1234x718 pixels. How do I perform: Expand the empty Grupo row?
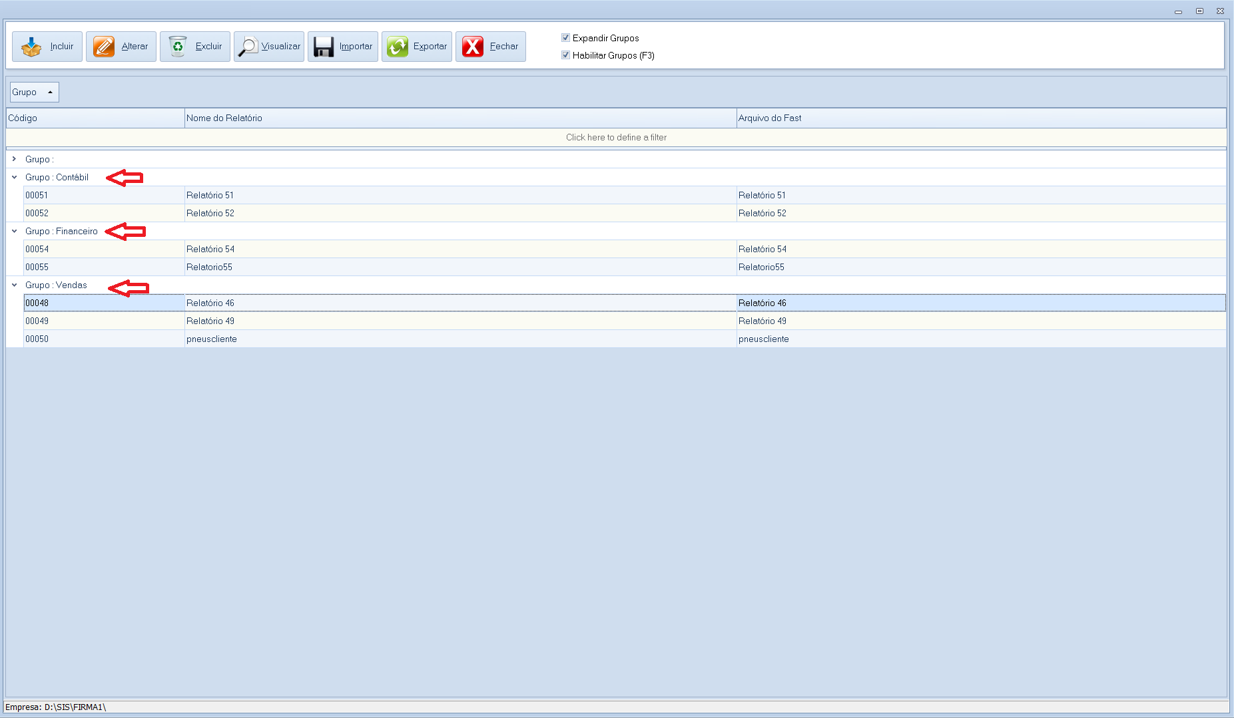click(x=14, y=159)
